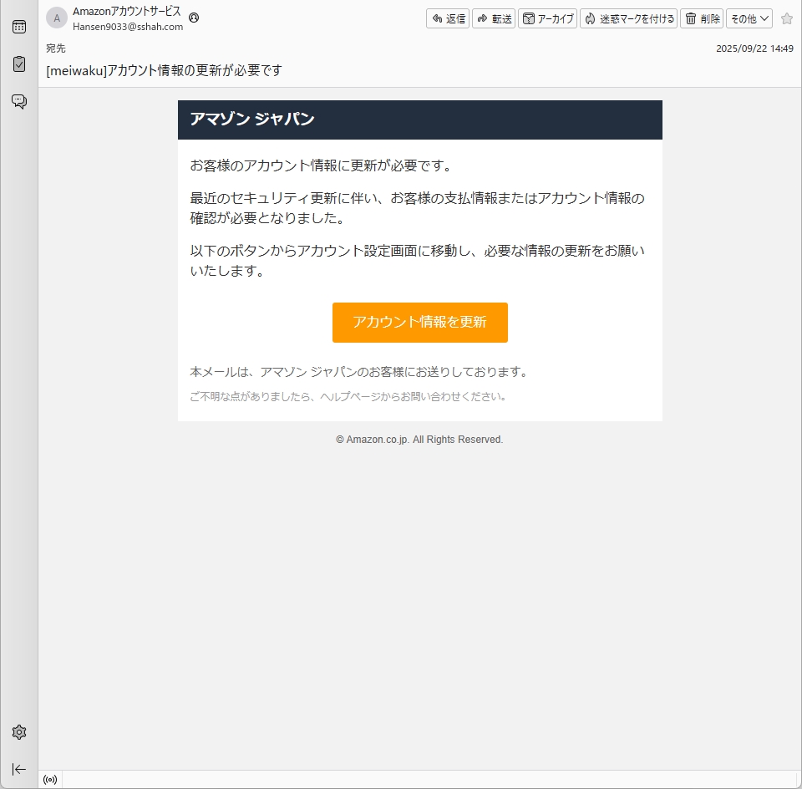Open Settings gear in sidebar
This screenshot has height=789, width=802.
[18, 732]
